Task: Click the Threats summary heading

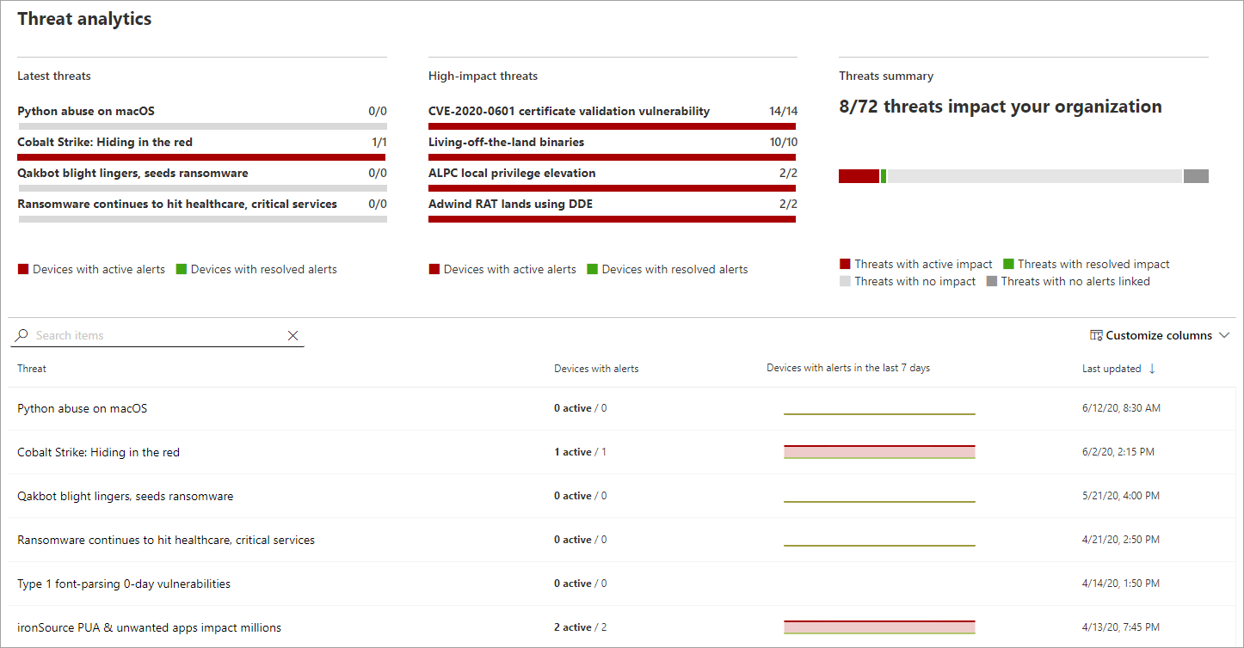Action: pos(886,76)
